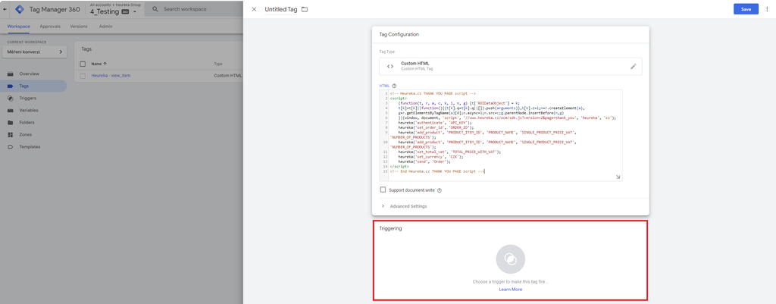Click the Tag Configuration heading
Screen dimensions: 776x304
tap(399, 35)
